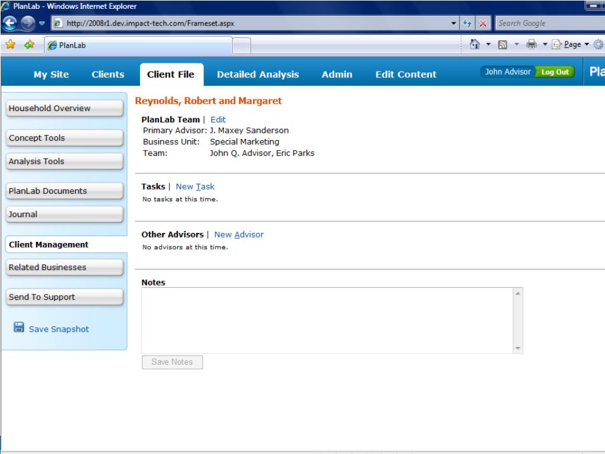Expand the Print dropdown arrow

click(545, 44)
